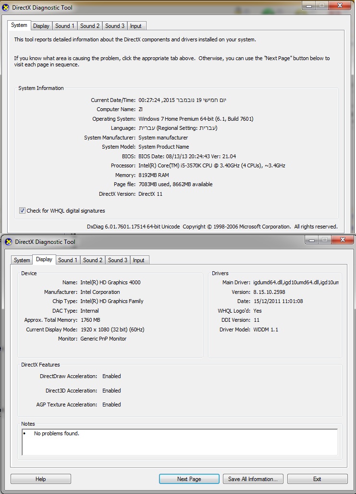Switch to System tab in the lower window

(22, 260)
